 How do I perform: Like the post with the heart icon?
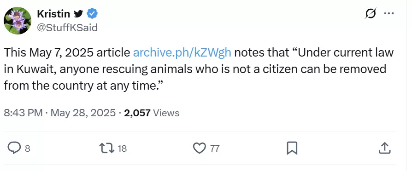pyautogui.click(x=200, y=148)
